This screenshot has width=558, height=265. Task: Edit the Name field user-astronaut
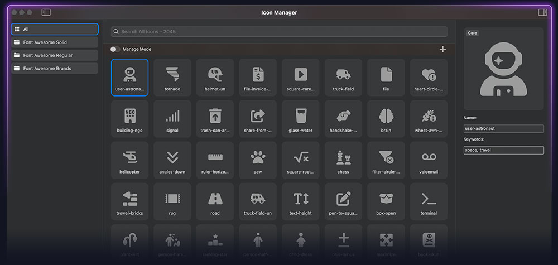[503, 128]
